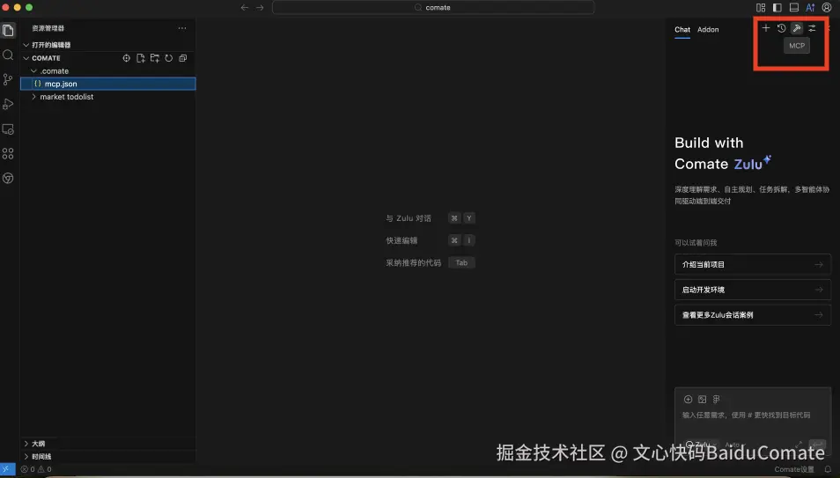This screenshot has width=840, height=478.
Task: Open the account profile icon
Action: tap(827, 8)
